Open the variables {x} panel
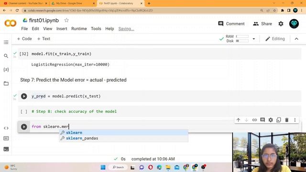 [6, 70]
